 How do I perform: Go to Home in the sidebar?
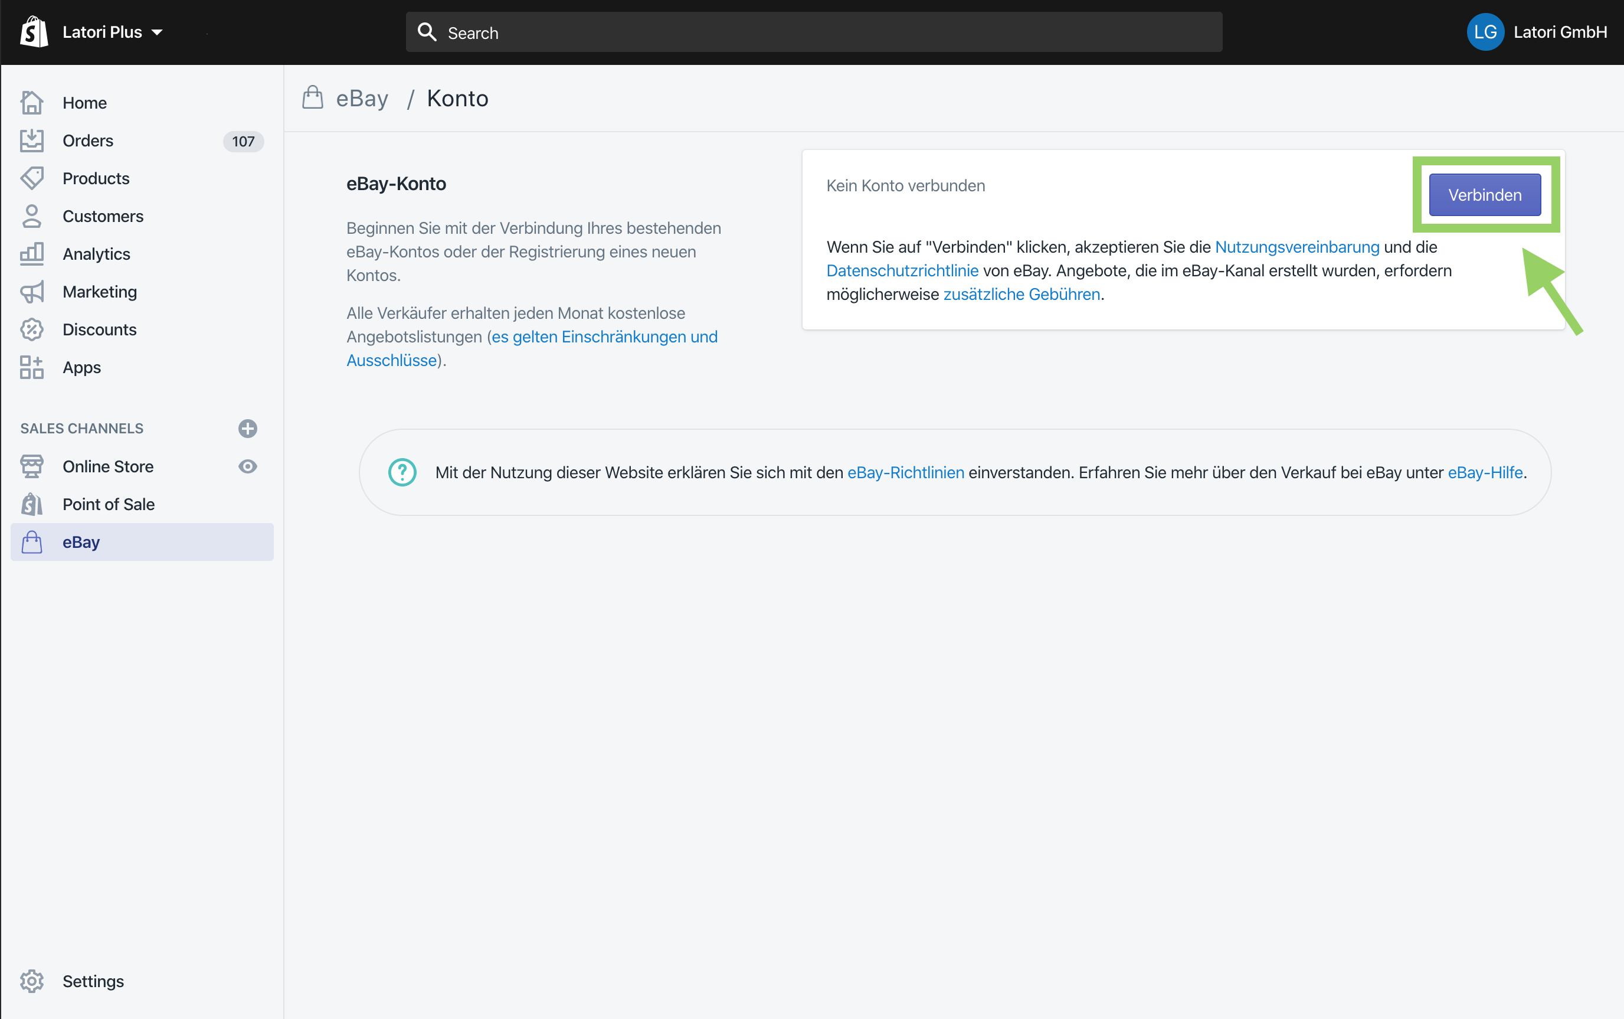84,103
